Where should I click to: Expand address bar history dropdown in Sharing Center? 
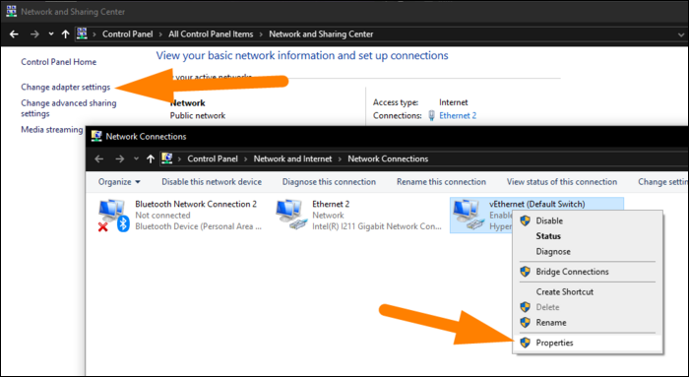pyautogui.click(x=681, y=34)
